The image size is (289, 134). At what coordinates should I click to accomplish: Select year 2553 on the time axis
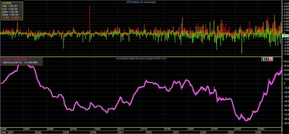coord(176,132)
